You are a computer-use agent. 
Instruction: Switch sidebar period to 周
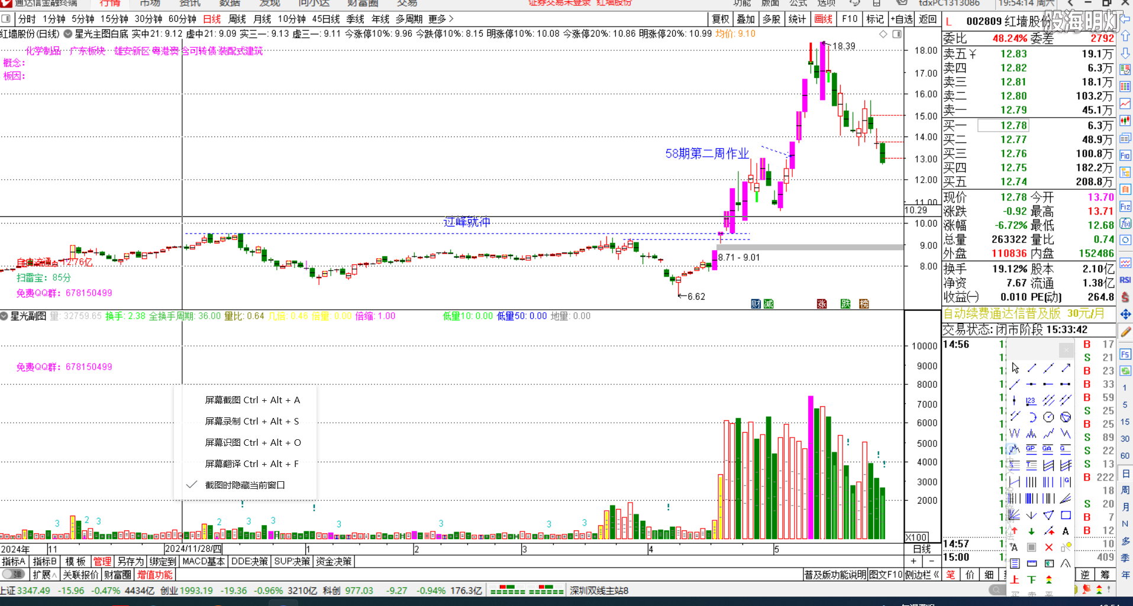point(1125,490)
